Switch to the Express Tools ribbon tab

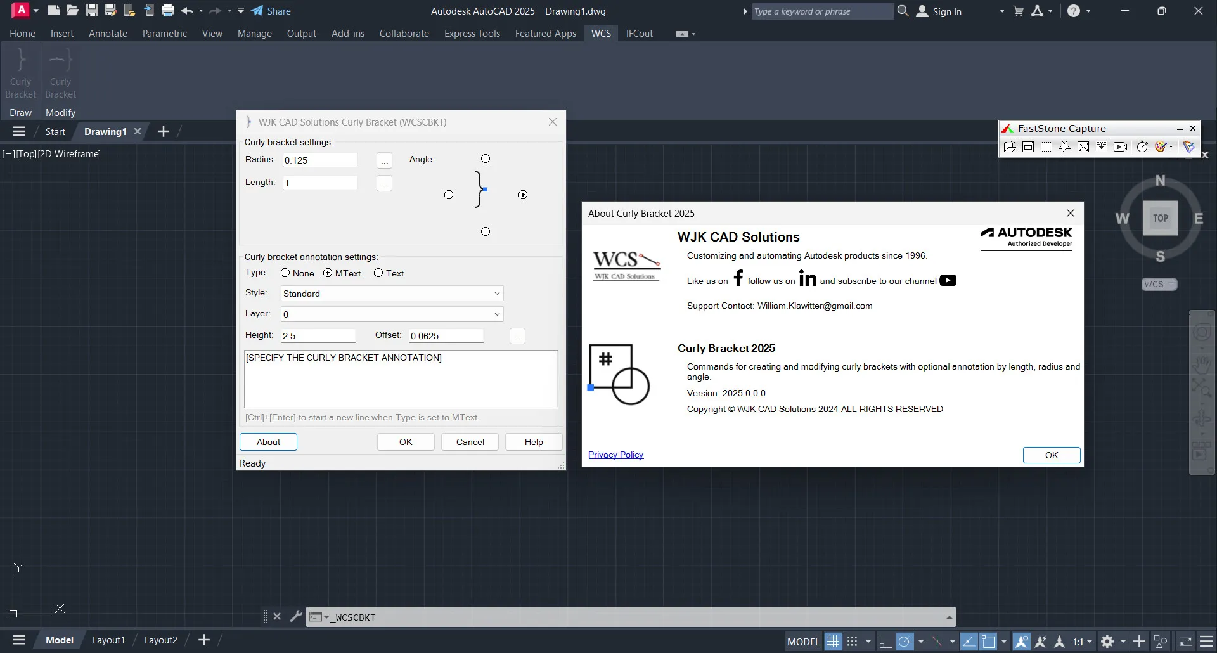point(472,34)
